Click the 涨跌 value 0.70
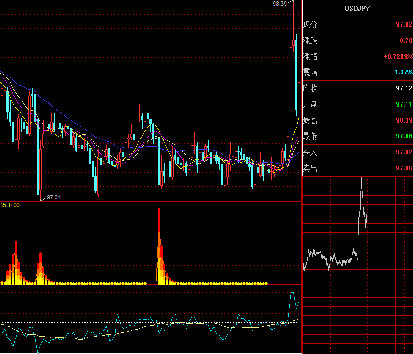Image resolution: width=413 pixels, height=354 pixels. coord(406,40)
